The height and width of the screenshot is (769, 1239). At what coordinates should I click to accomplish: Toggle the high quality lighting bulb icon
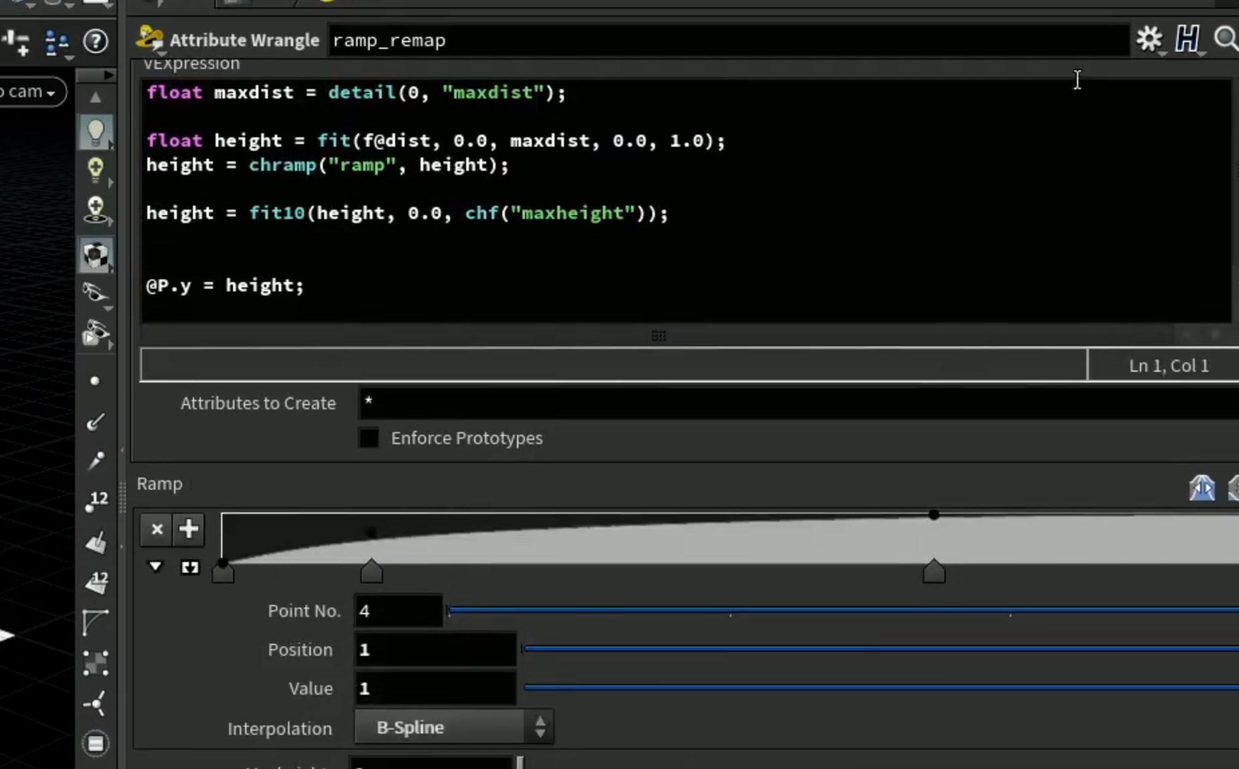(96, 169)
